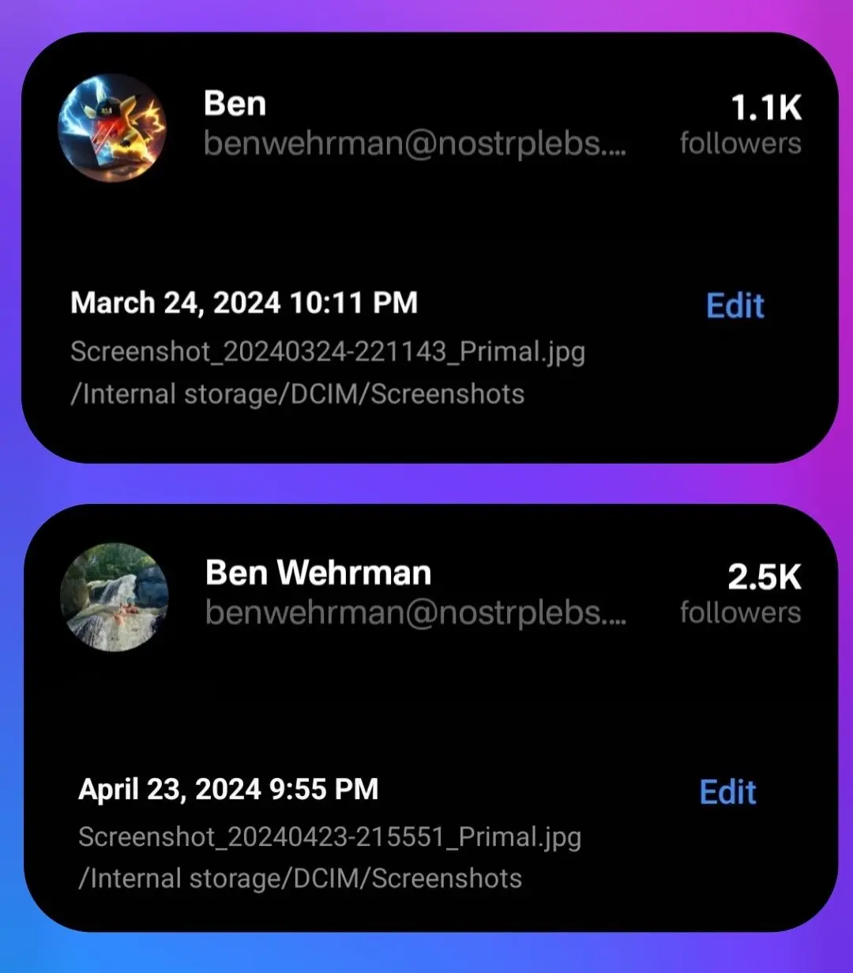
Task: Open the profile named Ben
Action: [x=235, y=103]
